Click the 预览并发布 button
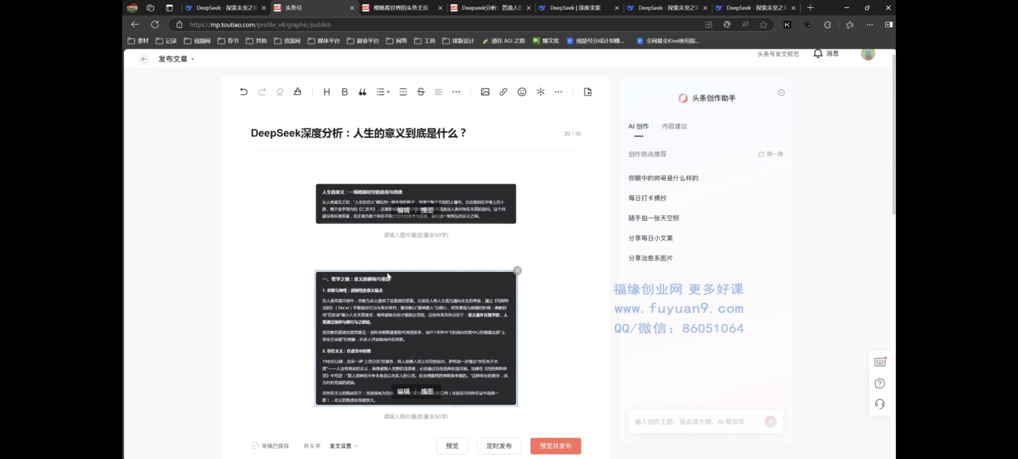 555,446
